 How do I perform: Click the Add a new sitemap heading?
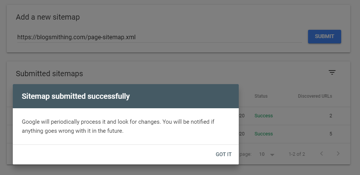tap(48, 17)
